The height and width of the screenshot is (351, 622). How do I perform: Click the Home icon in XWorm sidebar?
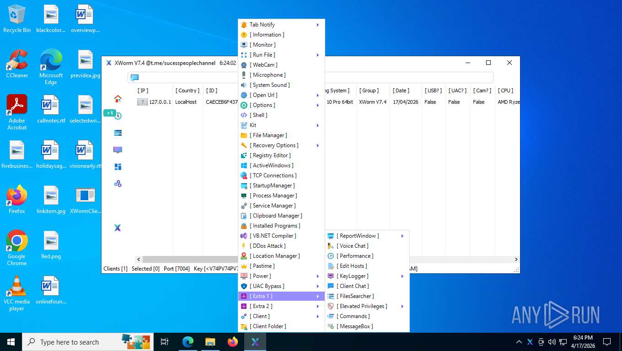click(118, 99)
